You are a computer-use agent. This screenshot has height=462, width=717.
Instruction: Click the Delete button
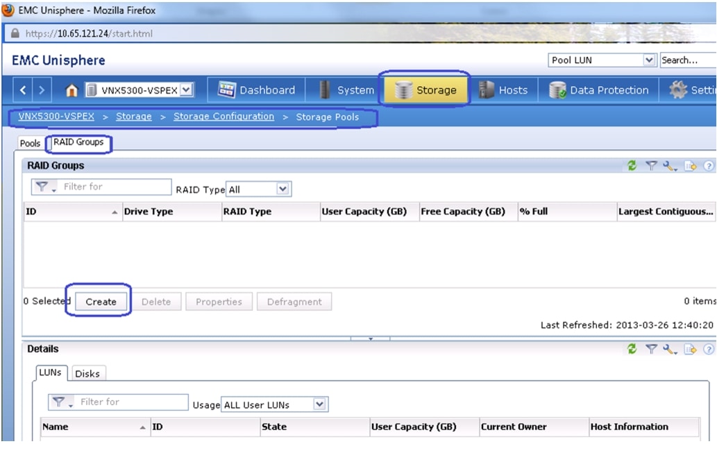pyautogui.click(x=155, y=302)
